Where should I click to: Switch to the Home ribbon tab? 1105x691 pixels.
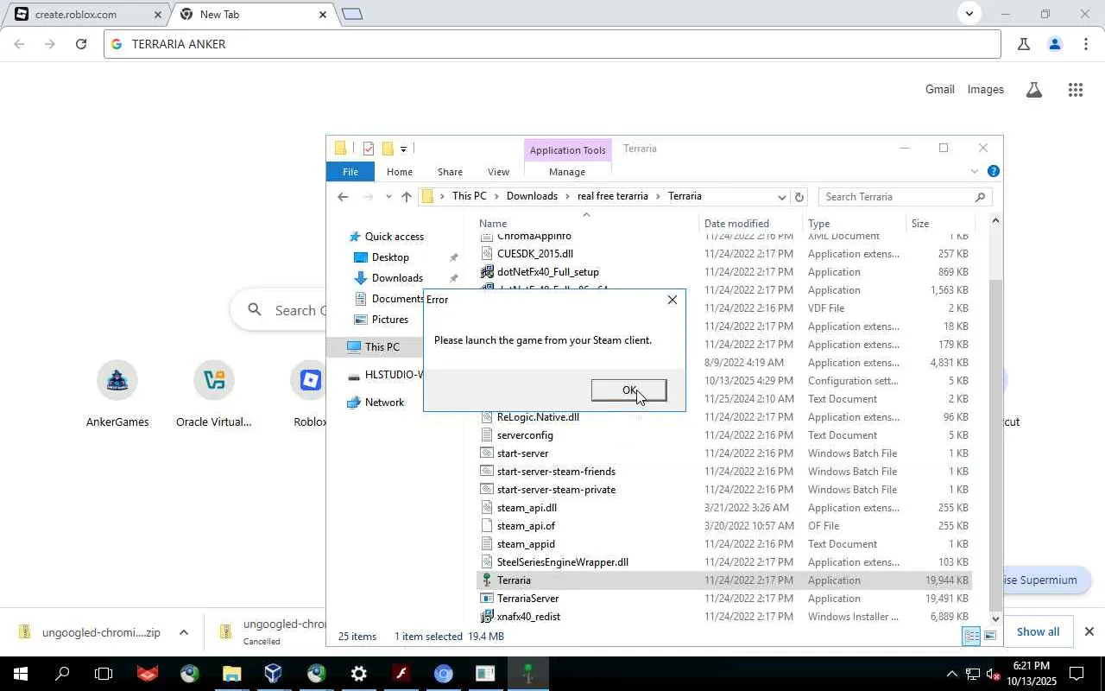(x=399, y=172)
